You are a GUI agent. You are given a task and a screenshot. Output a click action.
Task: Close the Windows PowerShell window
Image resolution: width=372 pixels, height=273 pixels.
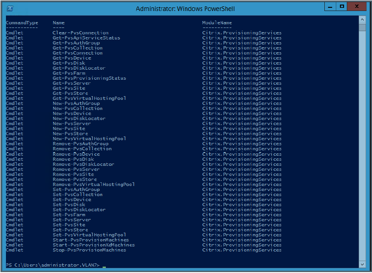click(x=358, y=6)
